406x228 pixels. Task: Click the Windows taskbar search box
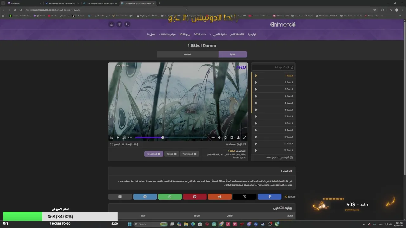pos(151,224)
